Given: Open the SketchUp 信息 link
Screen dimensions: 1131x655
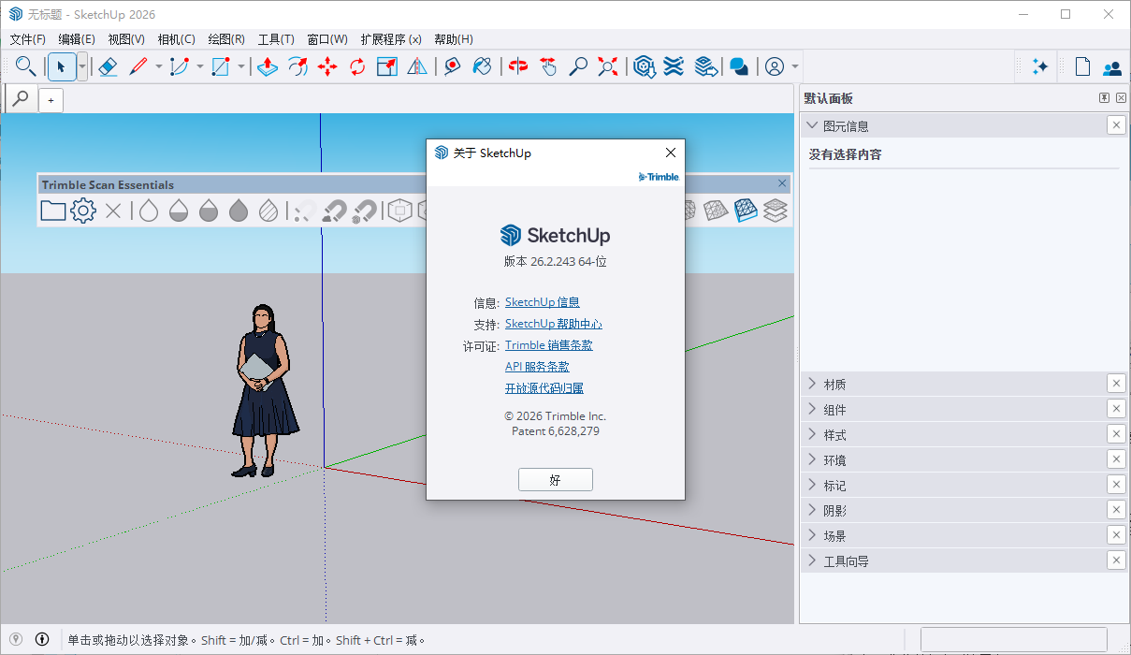Looking at the screenshot, I should click(x=543, y=302).
